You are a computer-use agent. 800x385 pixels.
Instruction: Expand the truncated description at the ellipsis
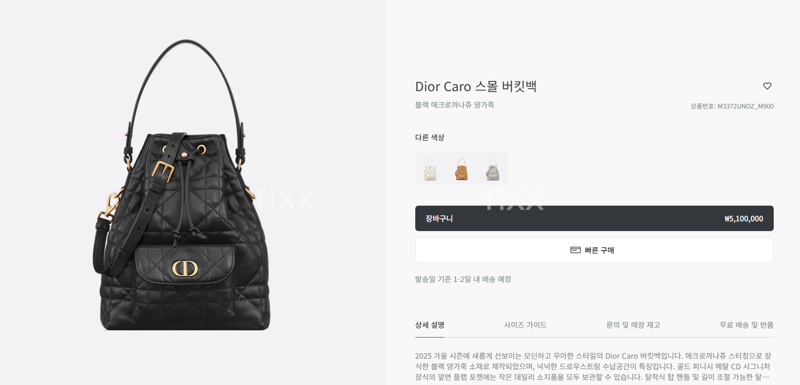tap(766, 377)
